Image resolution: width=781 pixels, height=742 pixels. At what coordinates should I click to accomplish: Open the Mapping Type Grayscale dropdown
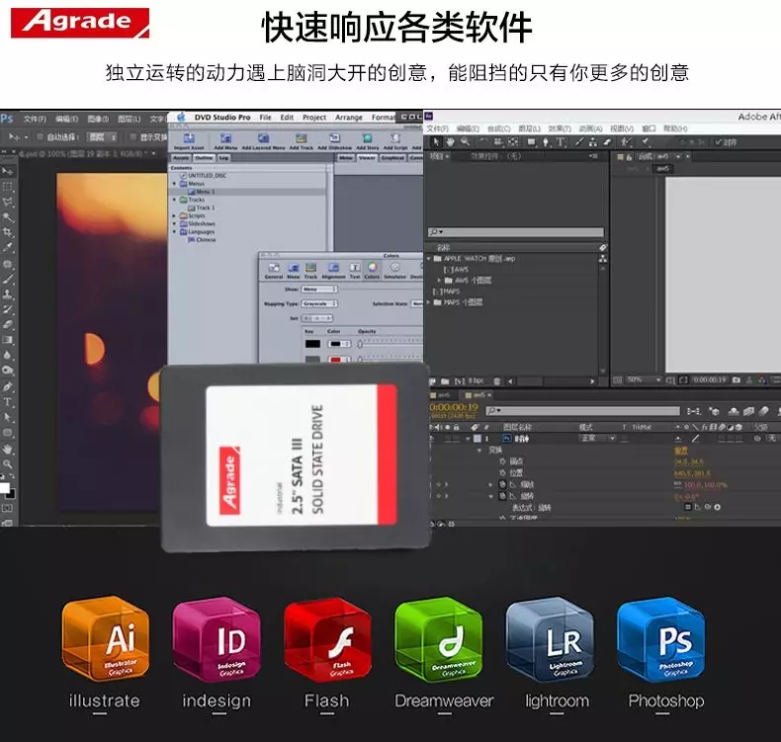[x=319, y=303]
